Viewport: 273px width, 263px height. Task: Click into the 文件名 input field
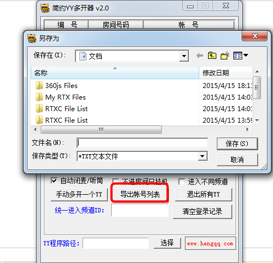[x=143, y=143]
